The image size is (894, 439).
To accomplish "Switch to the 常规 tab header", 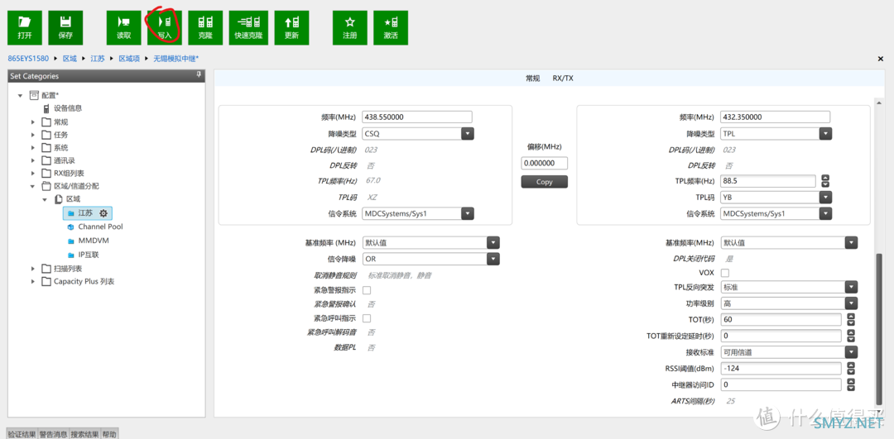I will [x=532, y=78].
